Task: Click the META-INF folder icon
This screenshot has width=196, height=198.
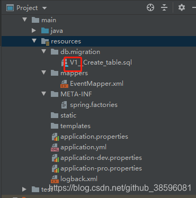Action: pos(55,94)
